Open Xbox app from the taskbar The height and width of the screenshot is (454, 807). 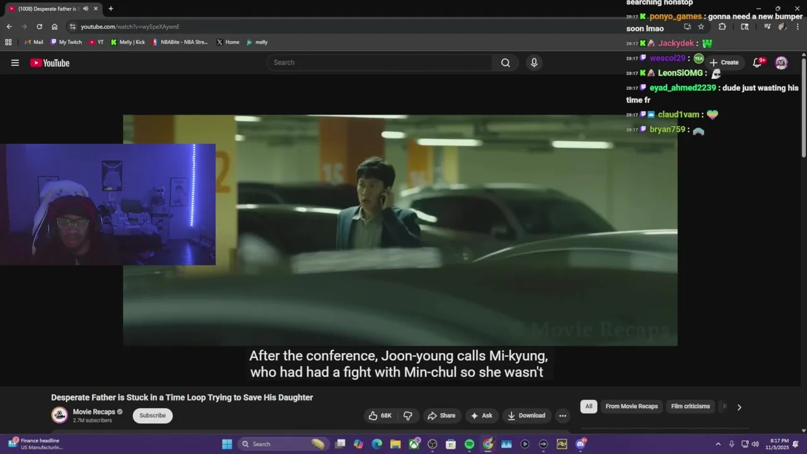pos(414,444)
